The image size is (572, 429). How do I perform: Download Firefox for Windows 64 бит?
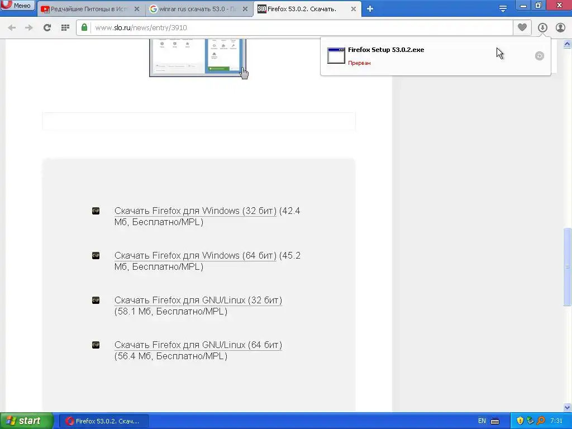click(x=196, y=256)
